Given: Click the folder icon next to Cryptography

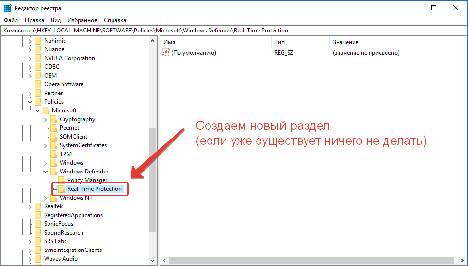Looking at the screenshot, I should (x=53, y=119).
